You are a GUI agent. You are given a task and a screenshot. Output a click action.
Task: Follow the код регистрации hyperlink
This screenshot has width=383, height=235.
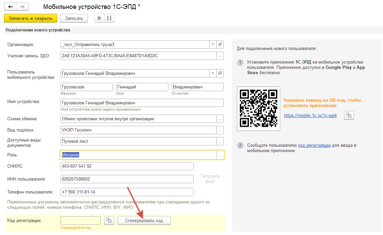(x=314, y=145)
